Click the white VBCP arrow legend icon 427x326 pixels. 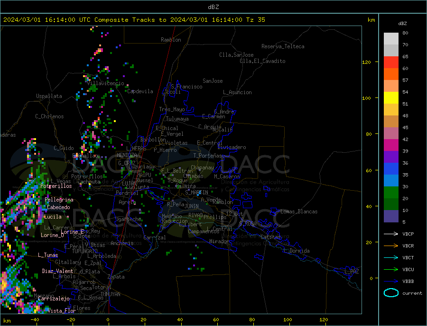click(391, 234)
